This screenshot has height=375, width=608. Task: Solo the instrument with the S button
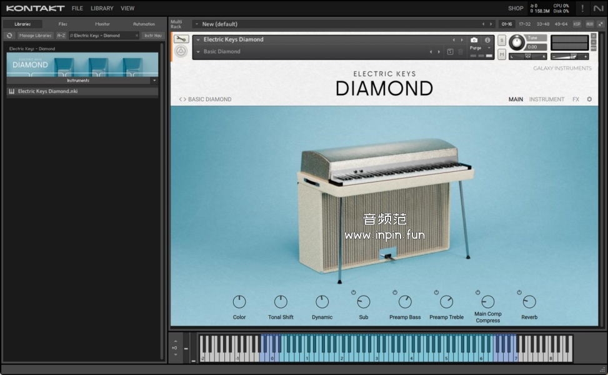[502, 41]
